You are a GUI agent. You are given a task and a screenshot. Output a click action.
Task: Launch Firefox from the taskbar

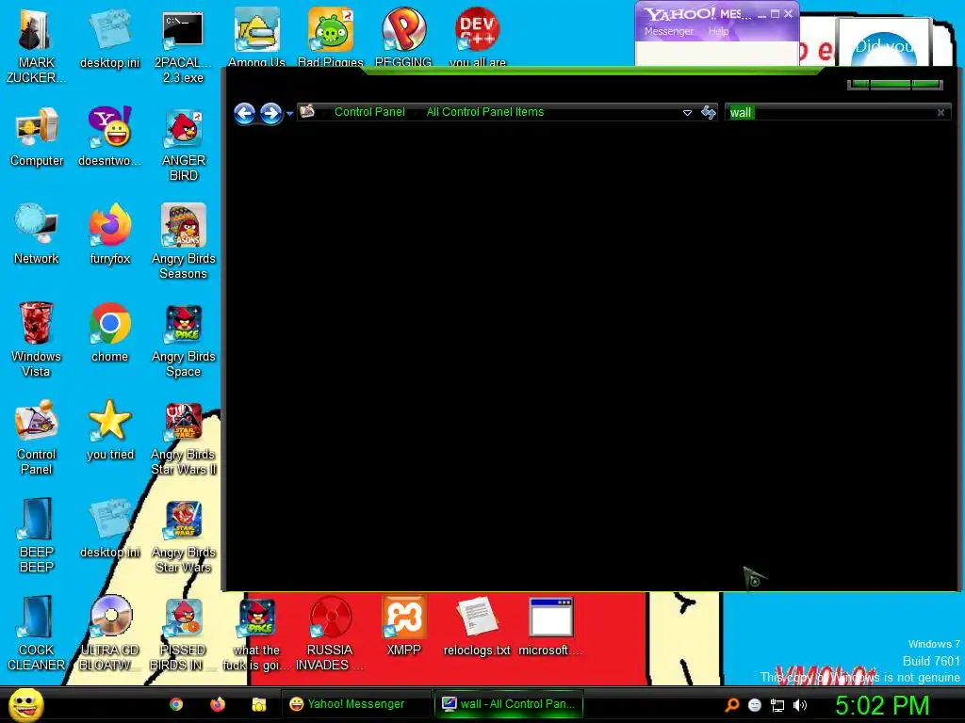click(218, 704)
